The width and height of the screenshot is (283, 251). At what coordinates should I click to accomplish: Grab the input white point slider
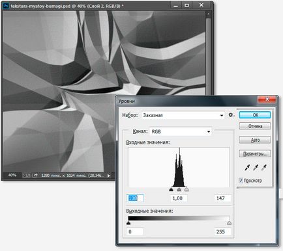(x=186, y=190)
